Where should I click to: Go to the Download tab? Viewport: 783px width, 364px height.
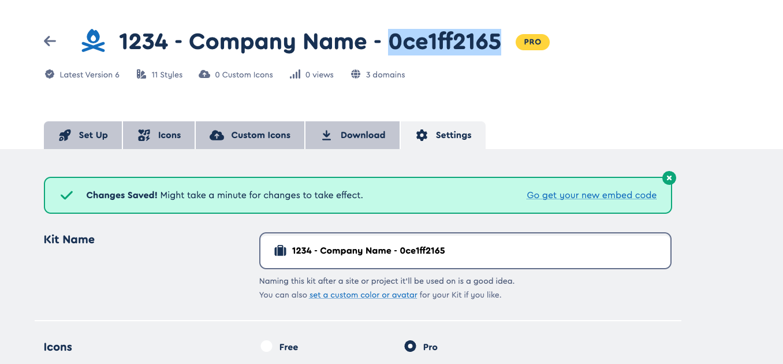click(352, 135)
